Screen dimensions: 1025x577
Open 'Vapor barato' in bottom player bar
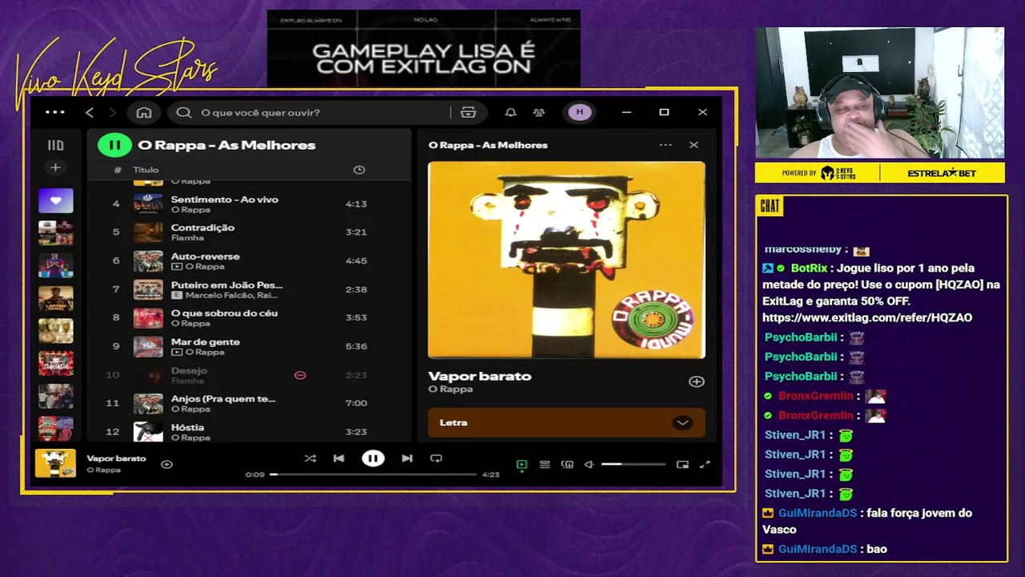(116, 458)
